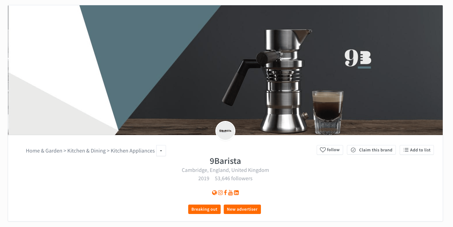Open the YouTube channel icon

(x=230, y=193)
